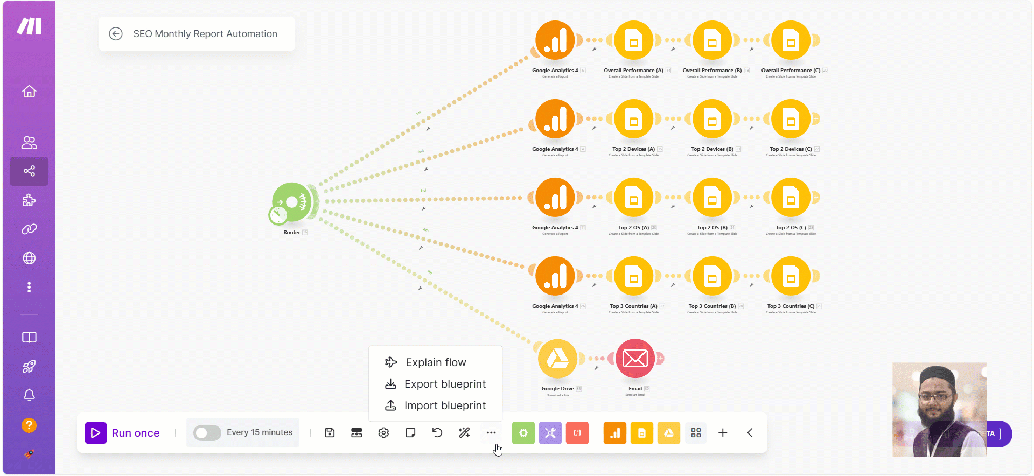Click the undo arrow icon

pos(437,433)
